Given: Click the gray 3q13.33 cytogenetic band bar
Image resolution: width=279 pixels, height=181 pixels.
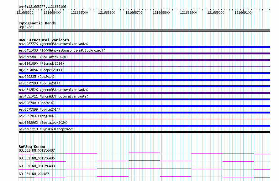Looking at the screenshot, I should pos(144,30).
